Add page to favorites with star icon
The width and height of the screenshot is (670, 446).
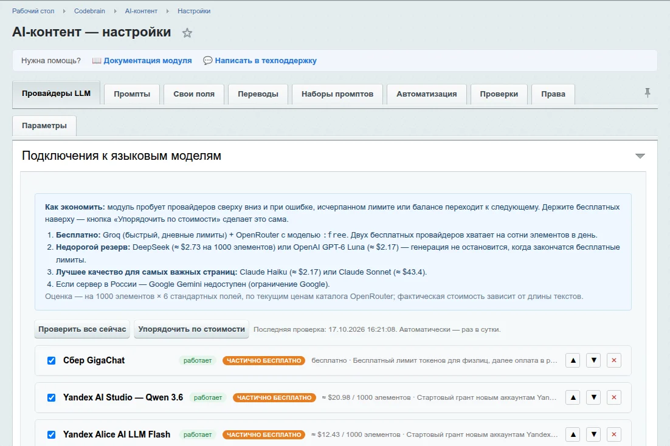tap(187, 33)
